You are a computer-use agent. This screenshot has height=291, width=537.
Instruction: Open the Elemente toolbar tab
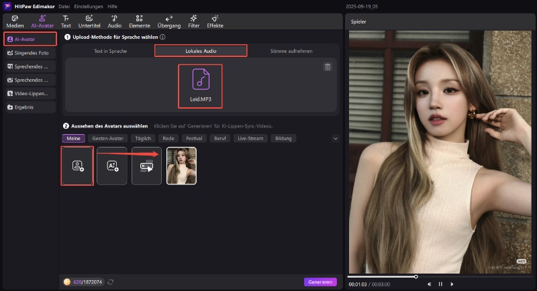point(140,21)
